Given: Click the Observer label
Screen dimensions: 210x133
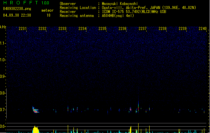Looking at the screenshot, I should coord(68,4).
